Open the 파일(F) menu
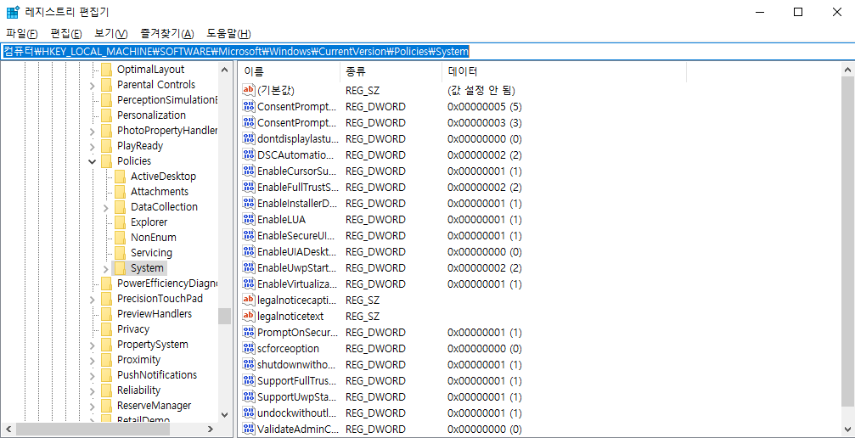This screenshot has width=855, height=438. (x=22, y=33)
